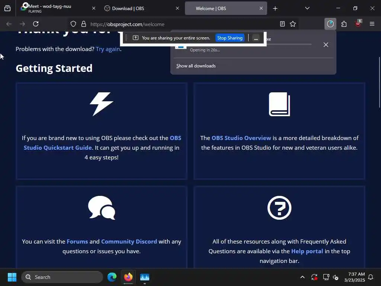Click the Try again download link
Viewport: 381px width, 286px height.
pyautogui.click(x=108, y=49)
